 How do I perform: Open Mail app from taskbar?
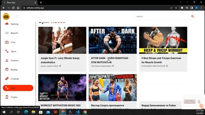pyautogui.click(x=48, y=112)
